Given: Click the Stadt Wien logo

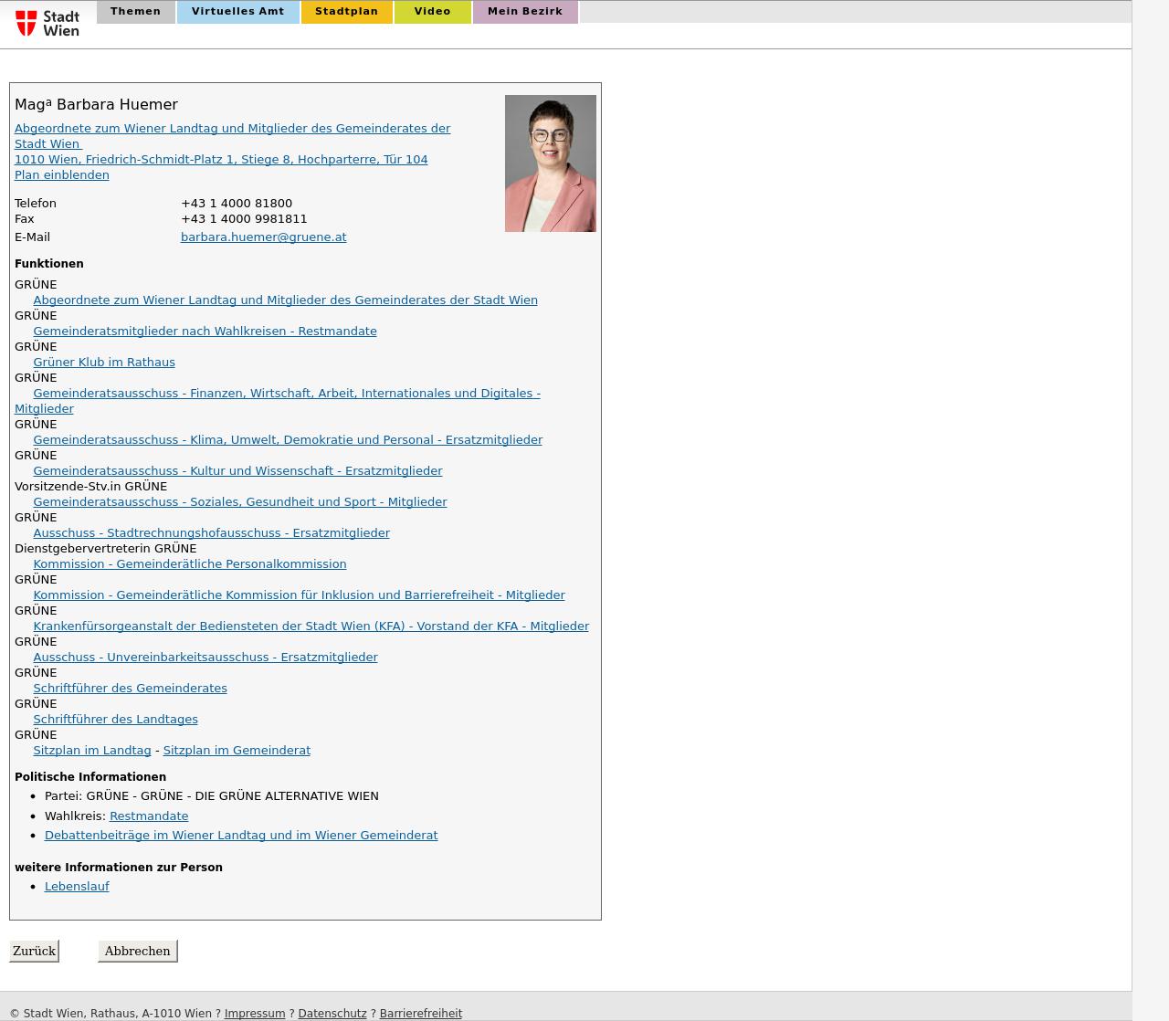Looking at the screenshot, I should [47, 23].
